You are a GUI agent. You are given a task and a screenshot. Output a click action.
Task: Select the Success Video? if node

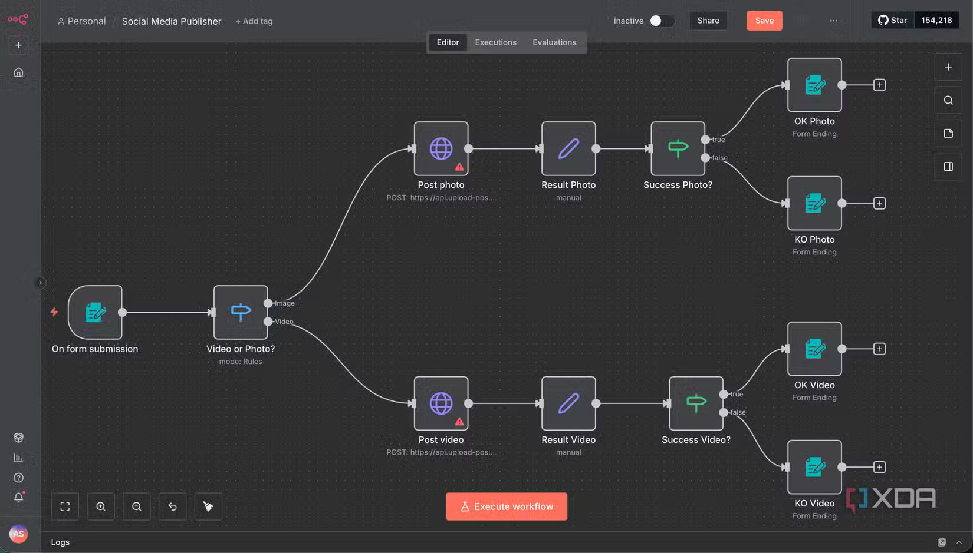(696, 403)
